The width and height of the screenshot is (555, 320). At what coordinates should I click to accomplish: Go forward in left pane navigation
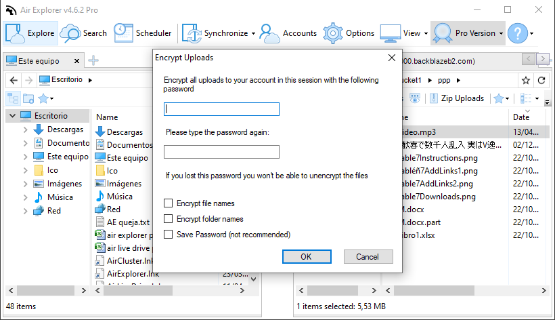[x=28, y=81]
